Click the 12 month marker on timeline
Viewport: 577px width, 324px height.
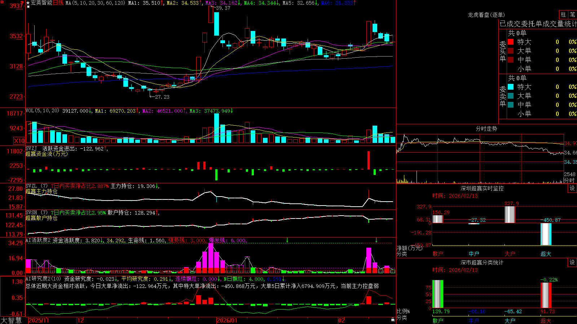coord(80,320)
